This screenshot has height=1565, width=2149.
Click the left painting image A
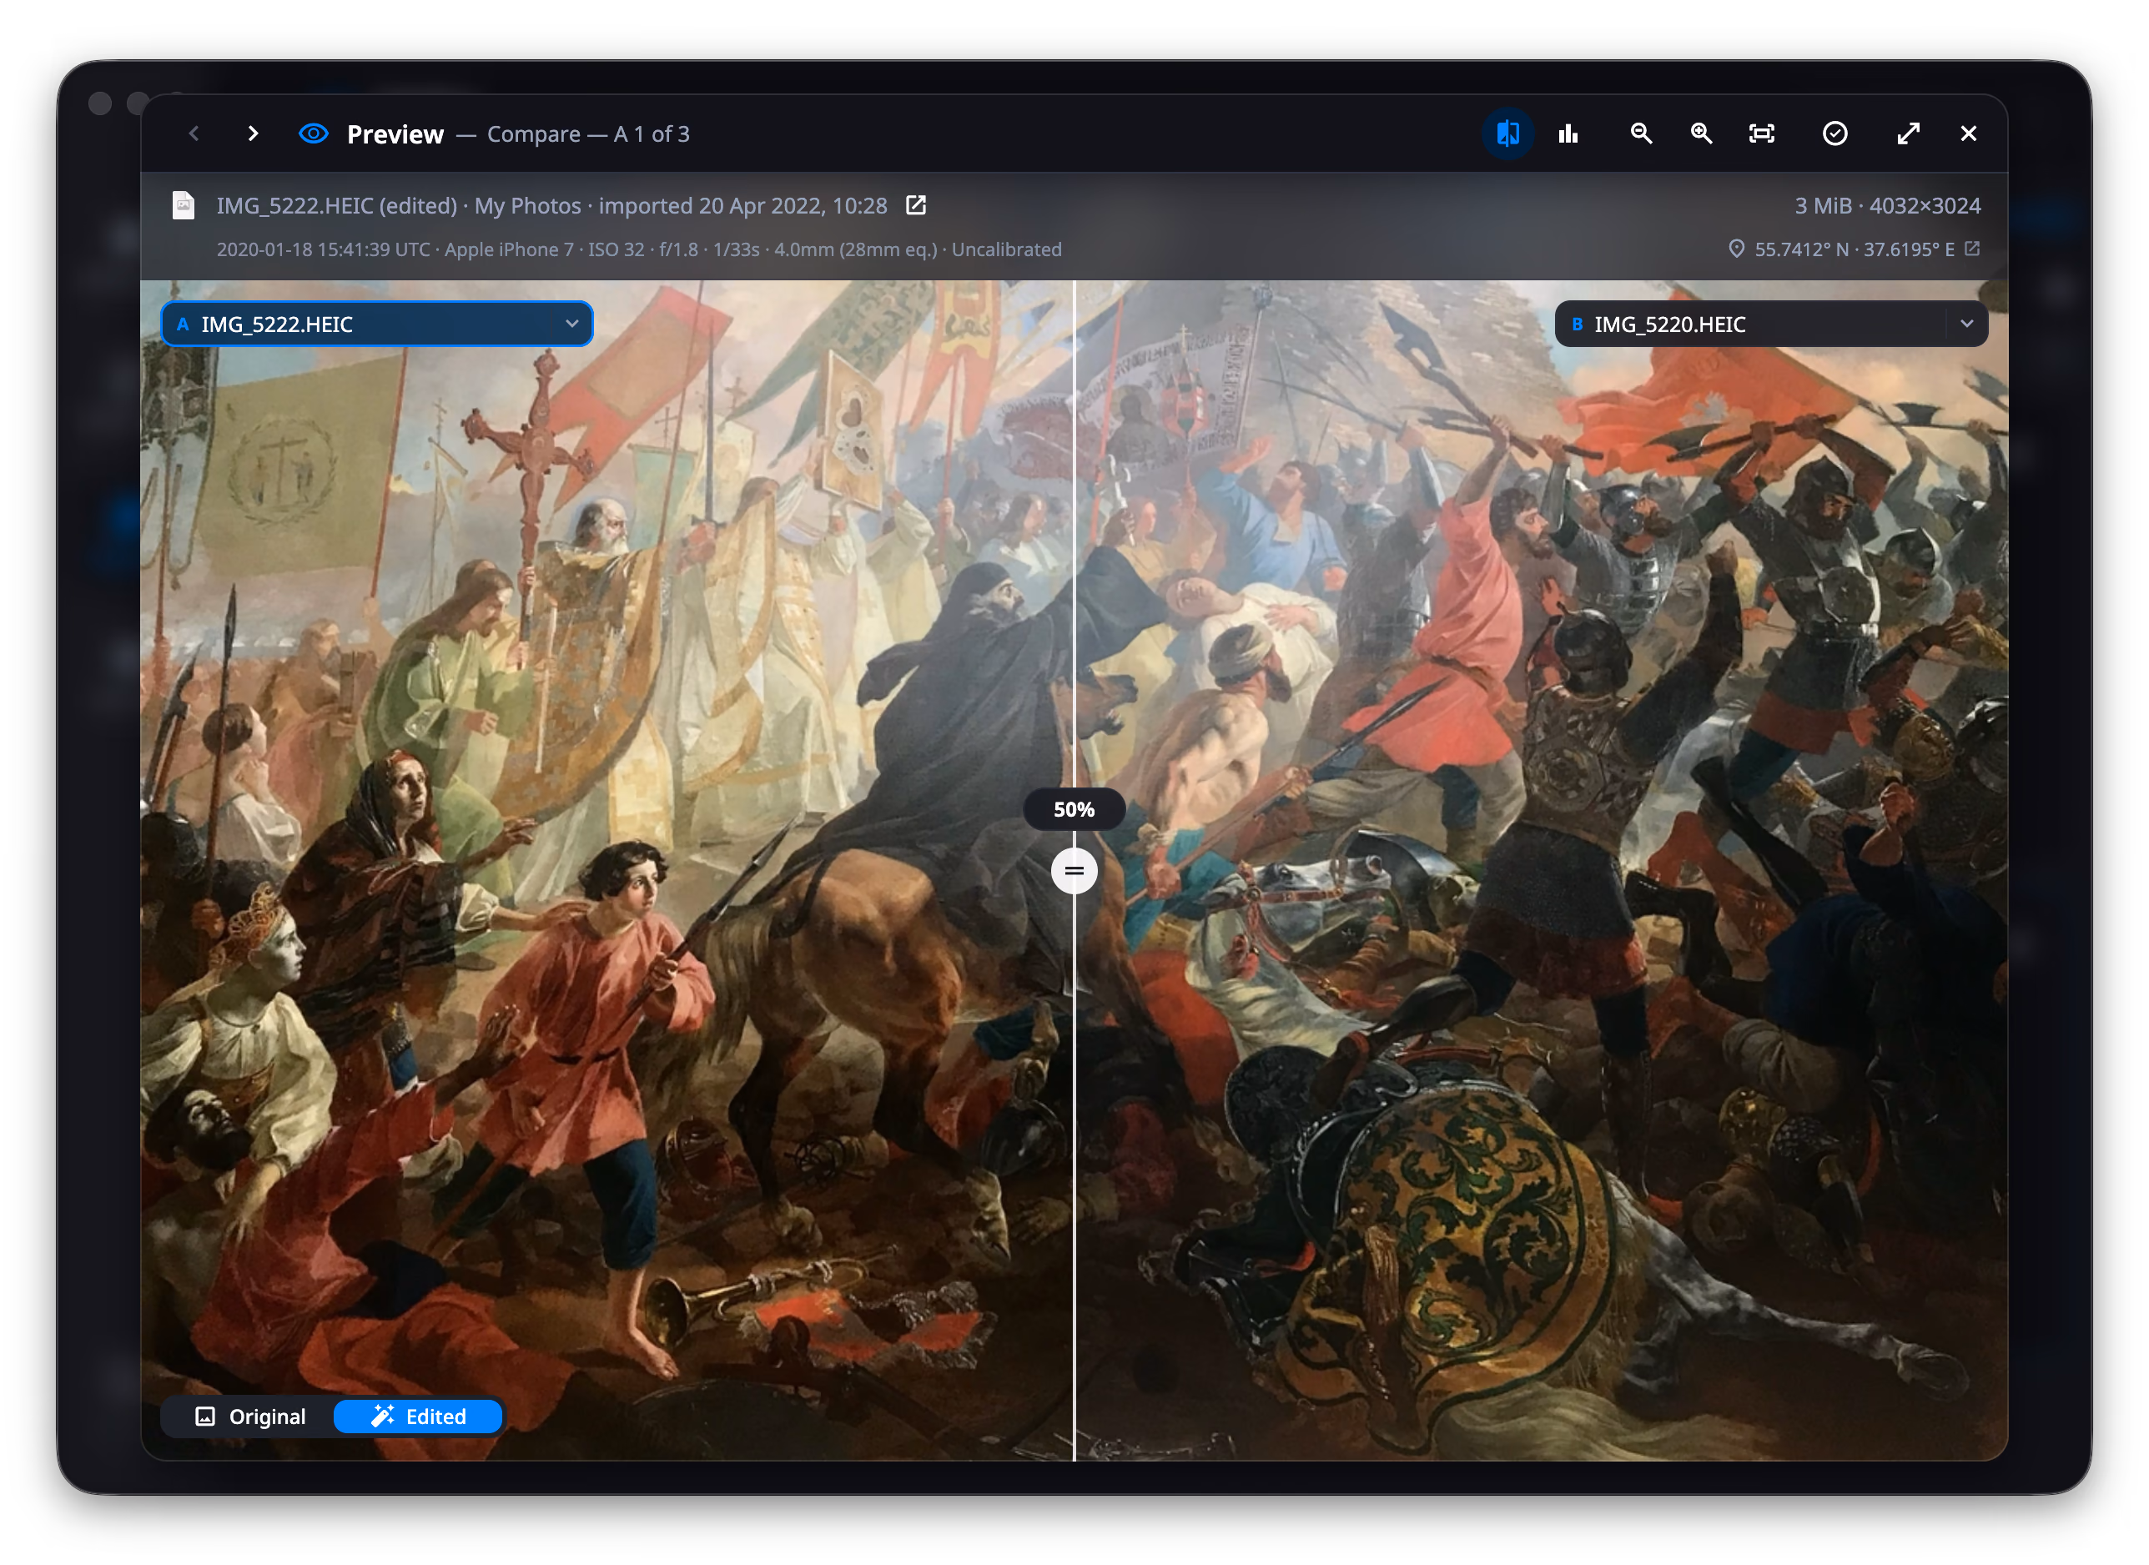click(x=606, y=871)
